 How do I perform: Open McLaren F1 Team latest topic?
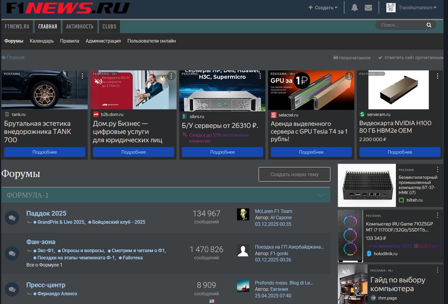(274, 211)
